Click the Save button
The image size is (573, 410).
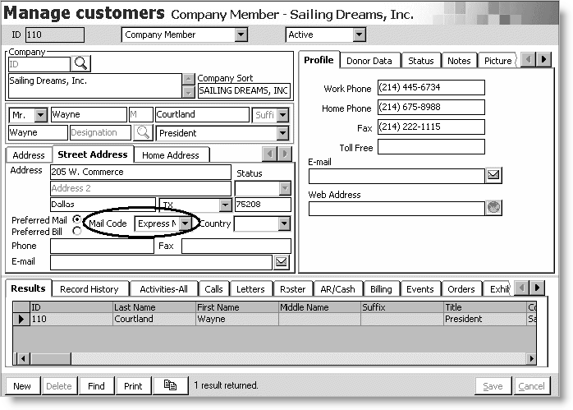(493, 386)
